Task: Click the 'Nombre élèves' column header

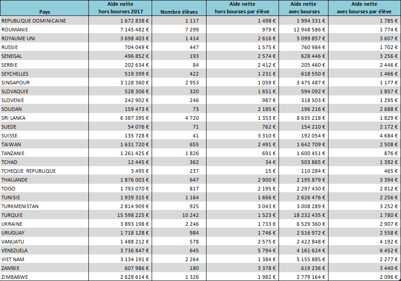Action: 179,12
